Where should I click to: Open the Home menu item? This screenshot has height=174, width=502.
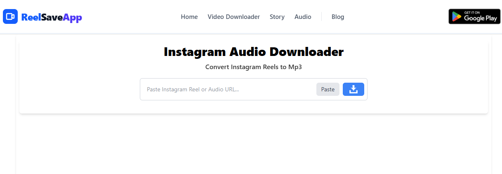pyautogui.click(x=189, y=17)
